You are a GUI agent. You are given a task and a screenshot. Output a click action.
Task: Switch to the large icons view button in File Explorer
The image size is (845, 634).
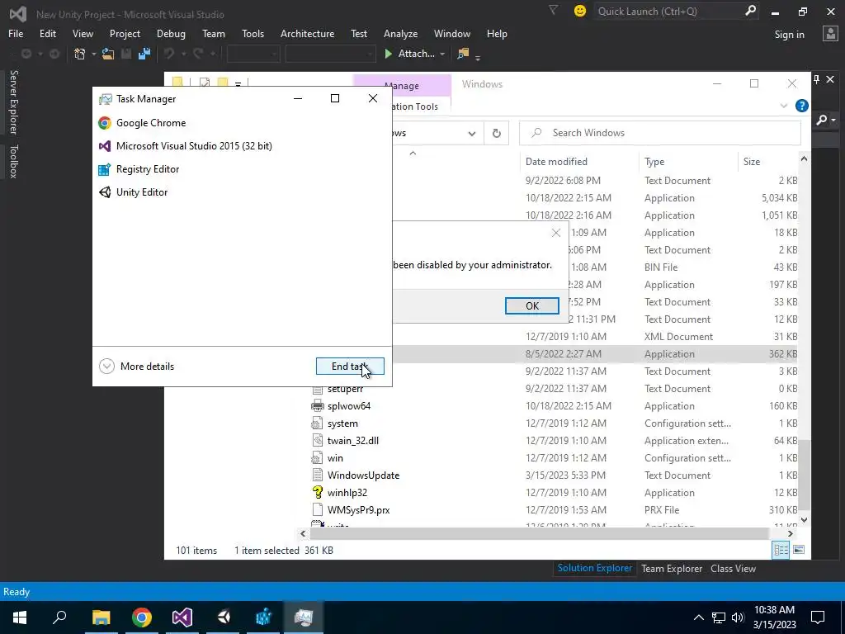tap(799, 550)
